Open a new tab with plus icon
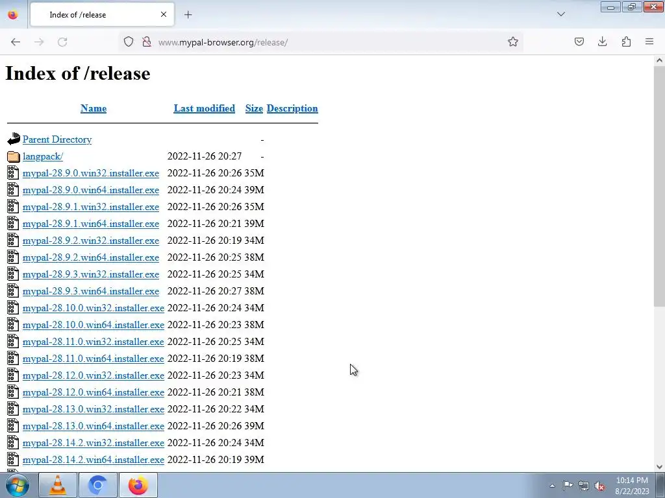This screenshot has height=498, width=665. pos(188,15)
